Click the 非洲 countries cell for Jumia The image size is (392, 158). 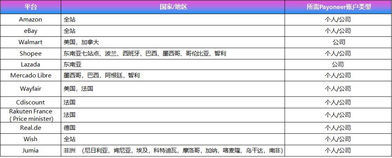173,150
